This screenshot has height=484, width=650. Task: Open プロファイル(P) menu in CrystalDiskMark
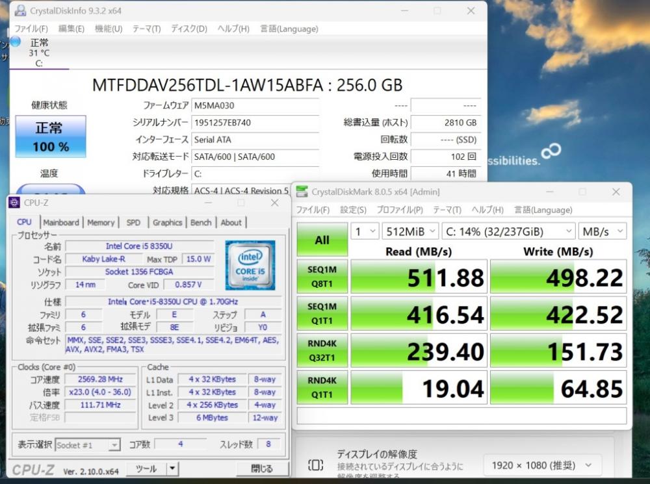click(400, 210)
